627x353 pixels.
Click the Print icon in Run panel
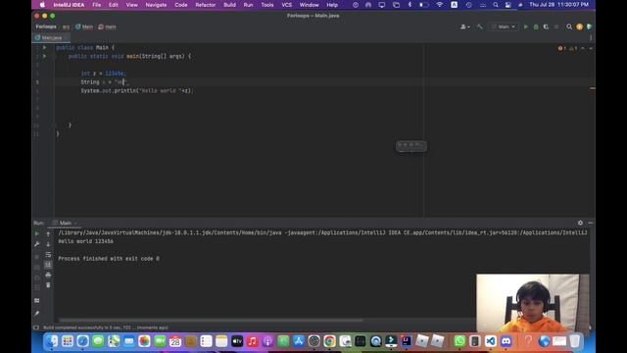point(48,275)
